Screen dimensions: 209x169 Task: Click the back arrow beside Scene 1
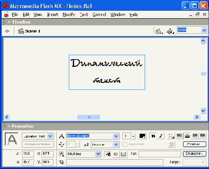(x=7, y=31)
